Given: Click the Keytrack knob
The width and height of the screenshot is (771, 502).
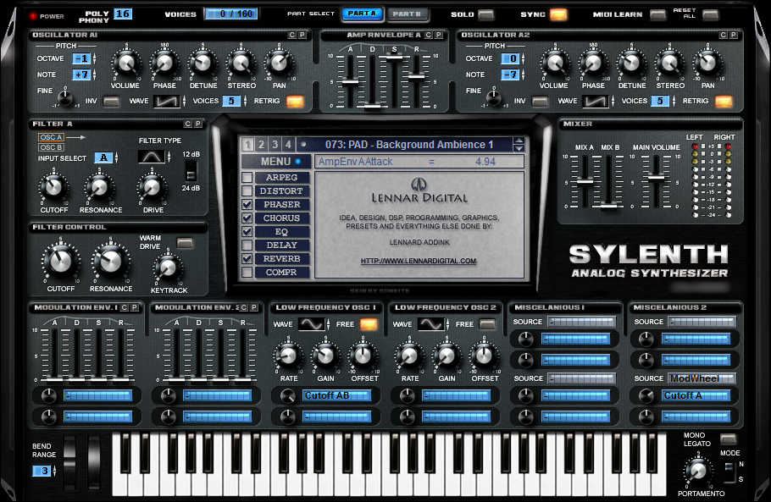Looking at the screenshot, I should point(168,268).
